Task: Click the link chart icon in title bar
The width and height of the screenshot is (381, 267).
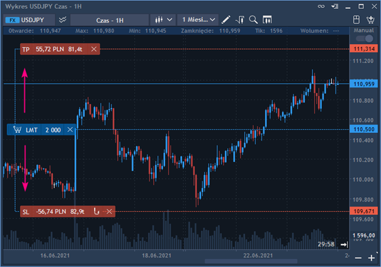Action: pos(339,6)
